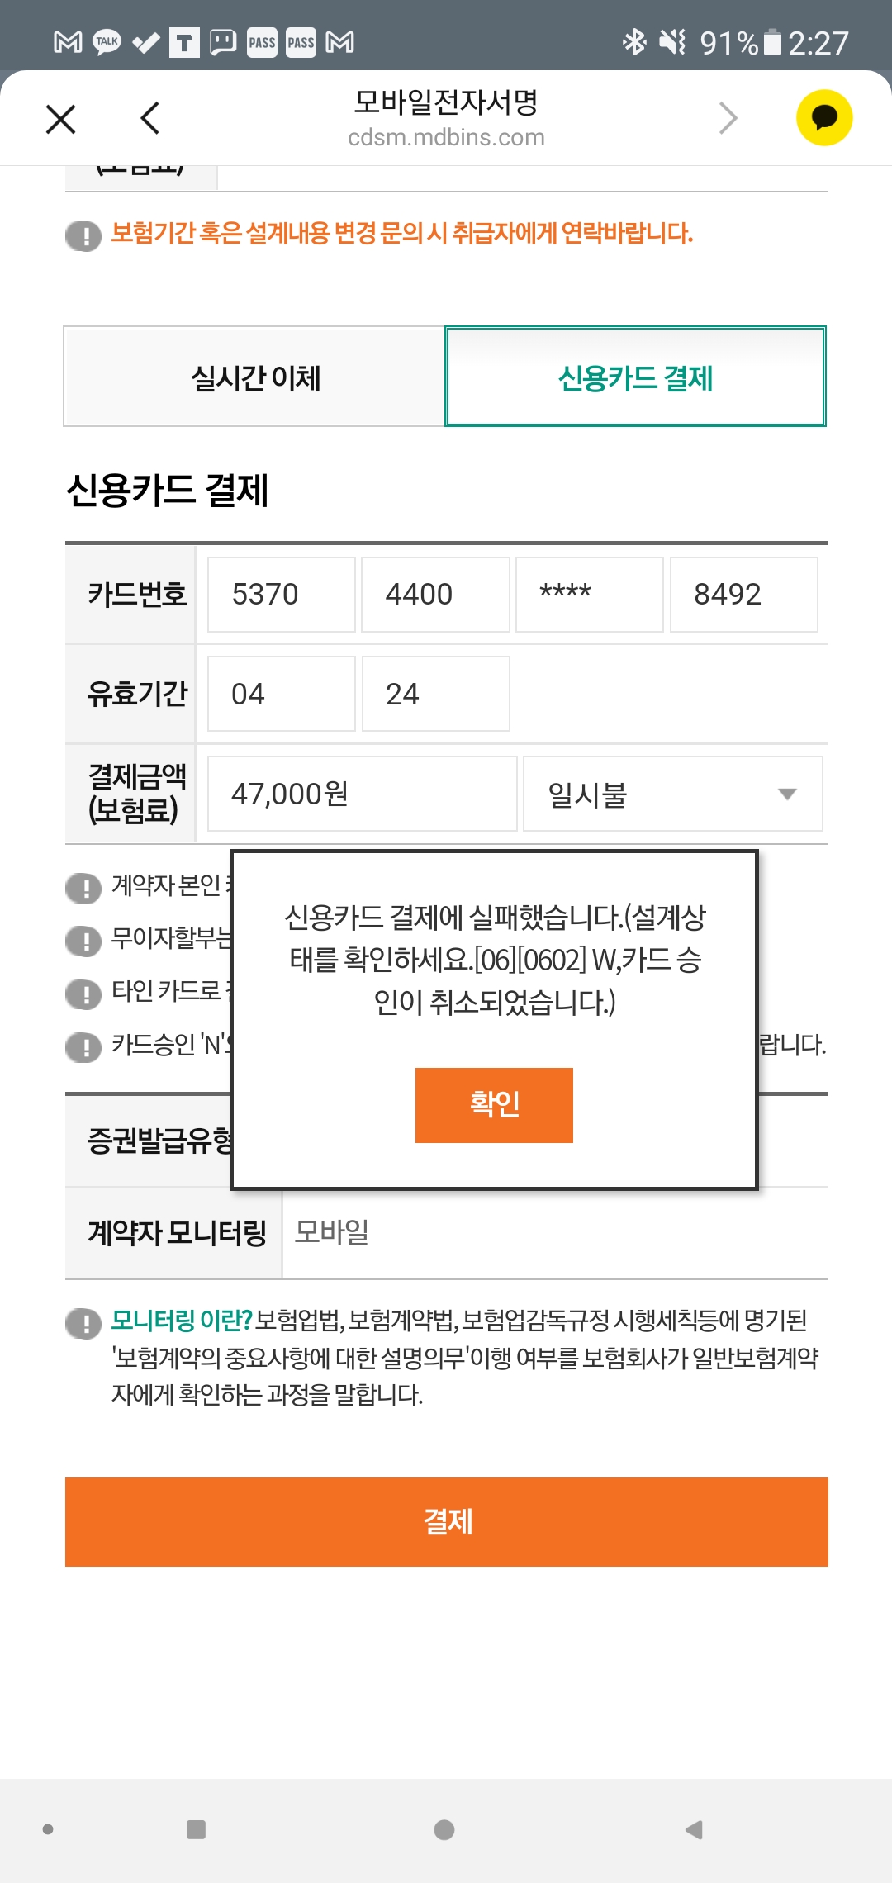Tap the orange notice exclamation icon
The width and height of the screenshot is (892, 1883).
click(x=83, y=235)
